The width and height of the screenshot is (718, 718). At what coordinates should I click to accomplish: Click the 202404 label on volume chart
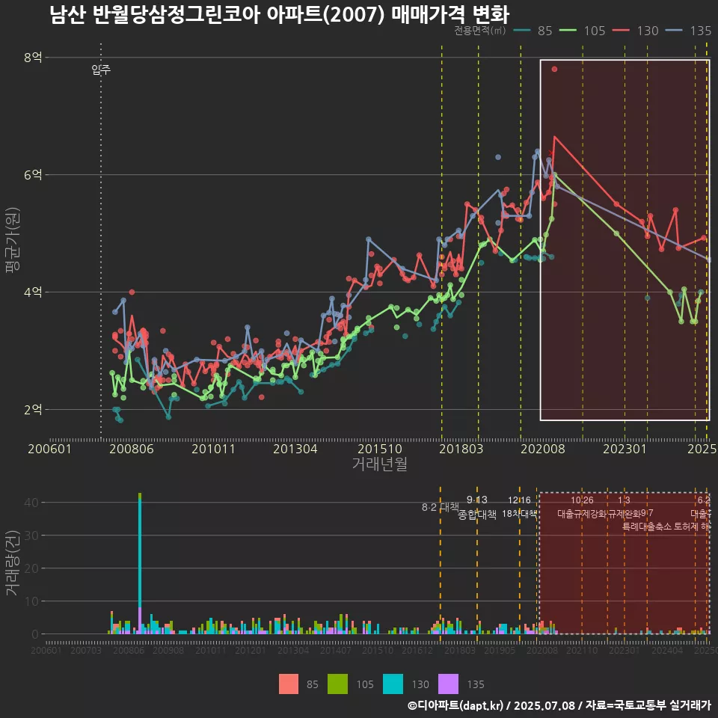coord(667,650)
